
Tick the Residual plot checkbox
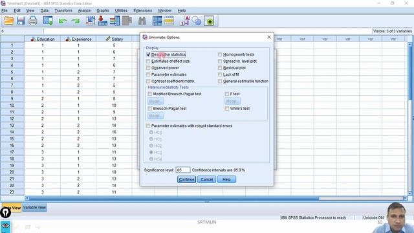[220, 68]
